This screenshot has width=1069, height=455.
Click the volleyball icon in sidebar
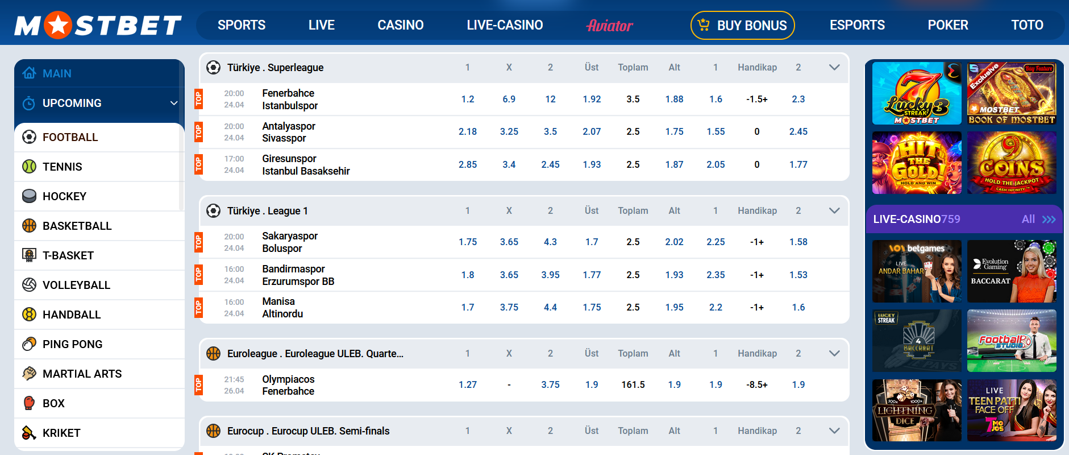[29, 285]
